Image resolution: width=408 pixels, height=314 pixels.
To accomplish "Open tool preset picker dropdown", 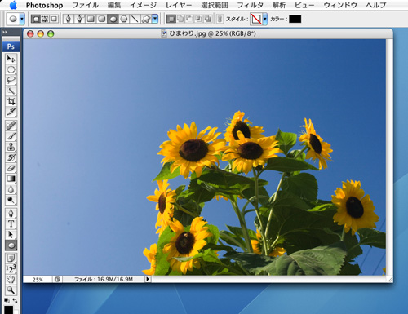I will click(22, 19).
